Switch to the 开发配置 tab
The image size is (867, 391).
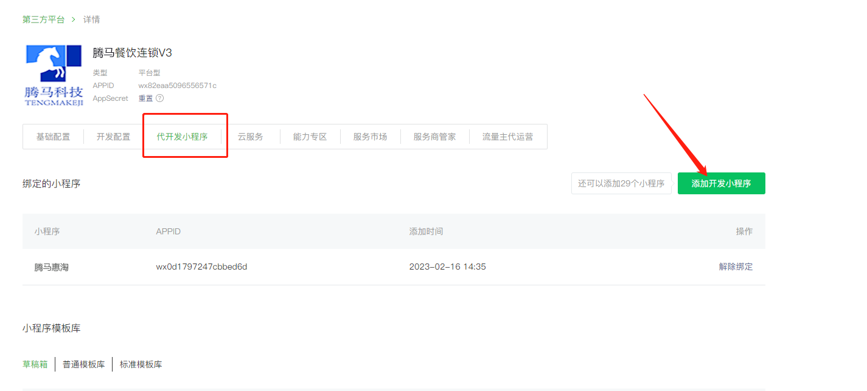click(x=114, y=137)
